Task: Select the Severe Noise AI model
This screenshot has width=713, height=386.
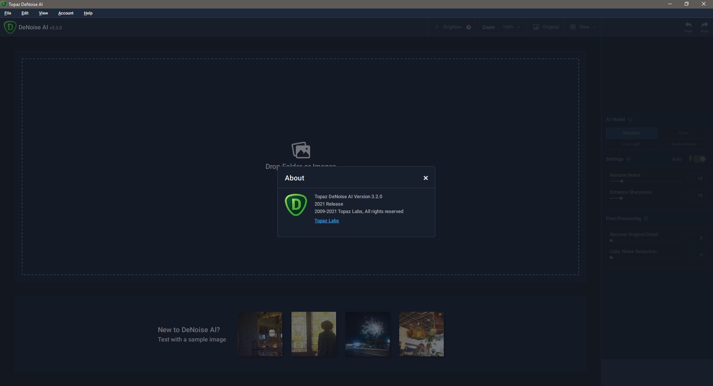Action: coord(683,144)
